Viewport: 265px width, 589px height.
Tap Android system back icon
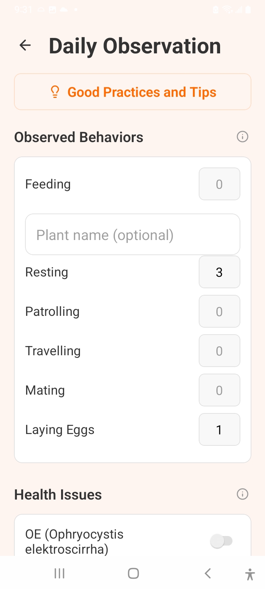point(208,573)
